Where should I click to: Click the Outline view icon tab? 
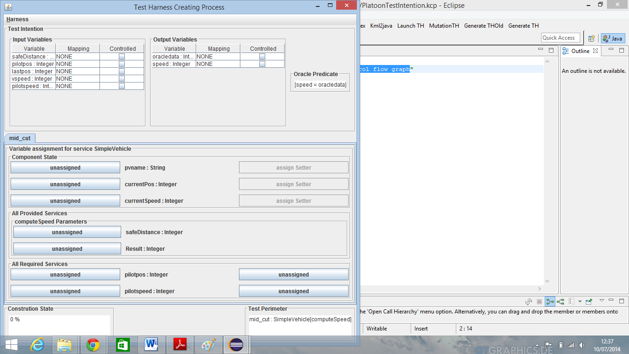pos(580,51)
